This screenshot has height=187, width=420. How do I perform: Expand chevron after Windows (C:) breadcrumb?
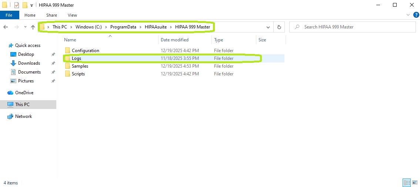(106, 27)
